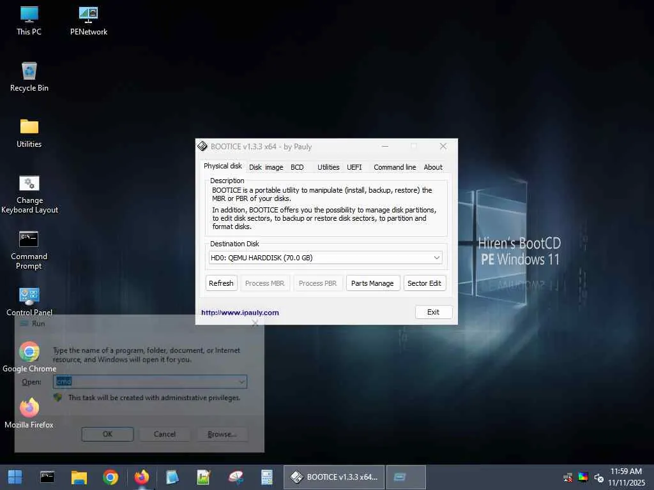Screen dimensions: 654x490
Task: Click OK in the Run dialog
Action: tap(107, 434)
